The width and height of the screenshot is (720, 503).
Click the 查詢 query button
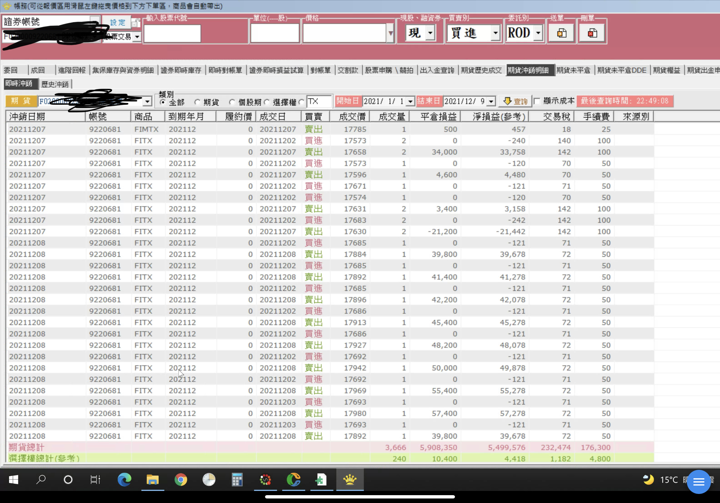click(x=515, y=101)
